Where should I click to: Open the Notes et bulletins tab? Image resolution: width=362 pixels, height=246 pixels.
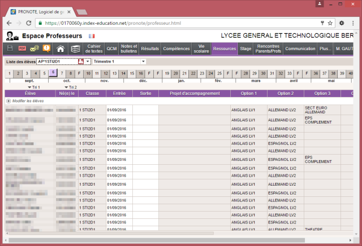coord(129,49)
